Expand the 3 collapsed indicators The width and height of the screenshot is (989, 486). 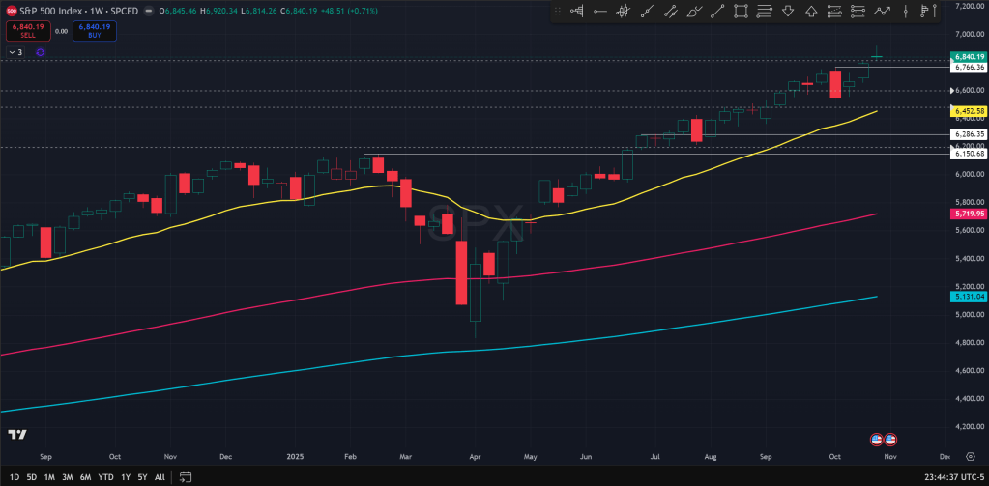point(15,52)
